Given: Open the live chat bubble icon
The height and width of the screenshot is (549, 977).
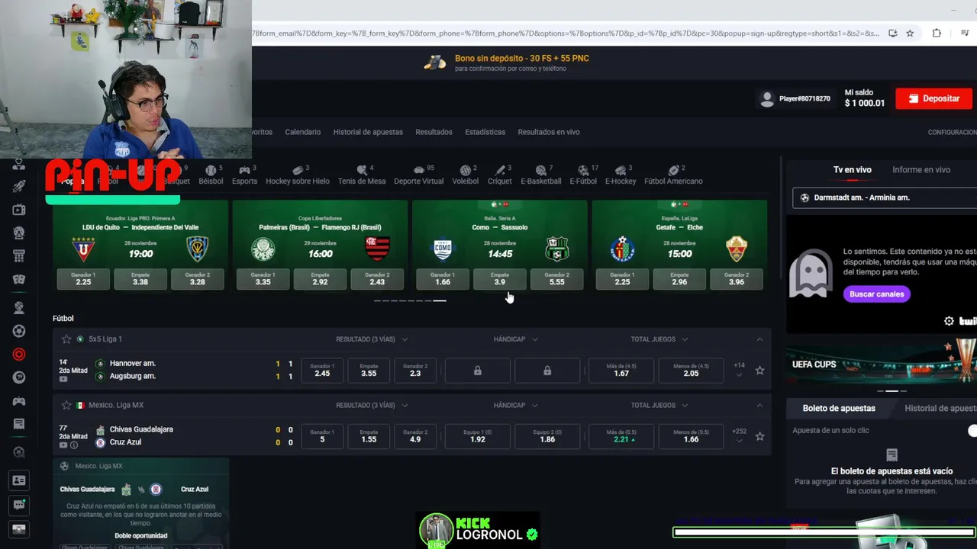Looking at the screenshot, I should pos(19,504).
